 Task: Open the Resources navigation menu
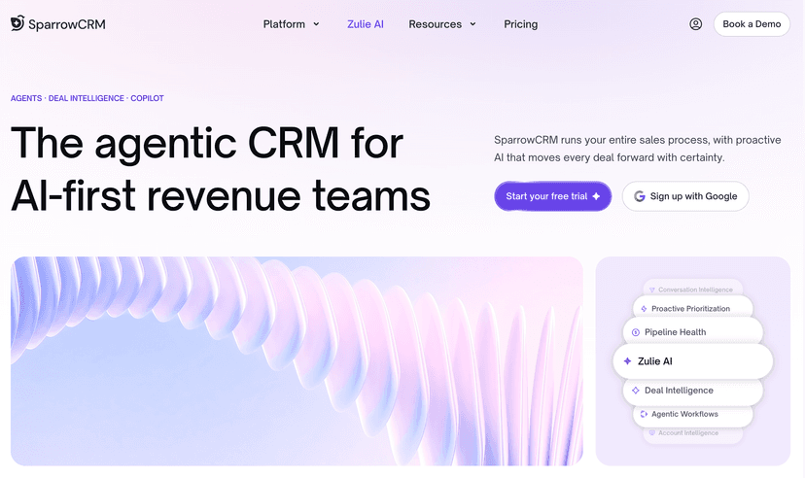442,24
